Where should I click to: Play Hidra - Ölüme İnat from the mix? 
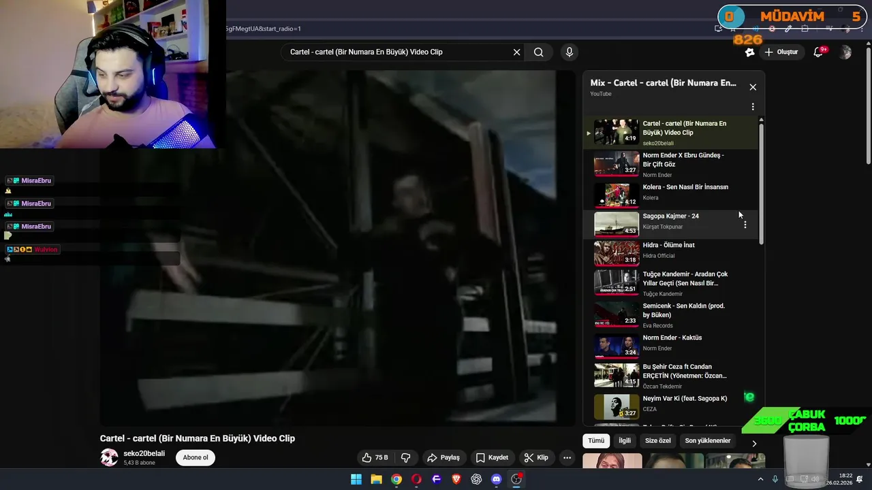tap(670, 252)
